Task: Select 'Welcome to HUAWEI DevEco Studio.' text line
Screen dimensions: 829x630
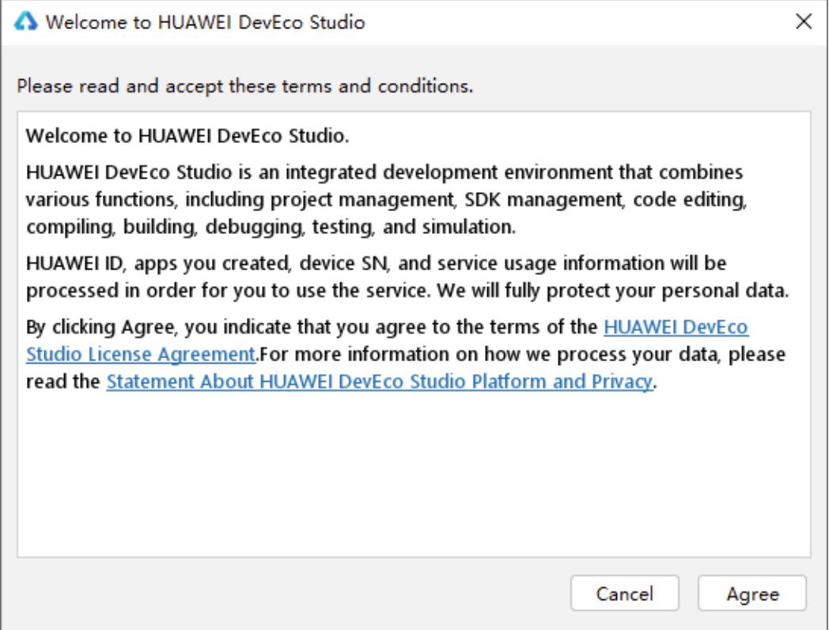Action: tap(187, 136)
